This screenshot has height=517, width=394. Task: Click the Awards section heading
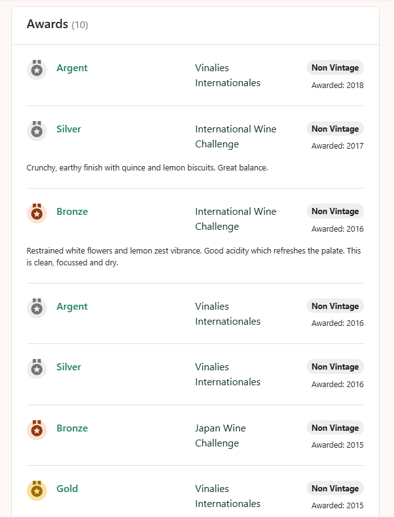click(x=47, y=24)
